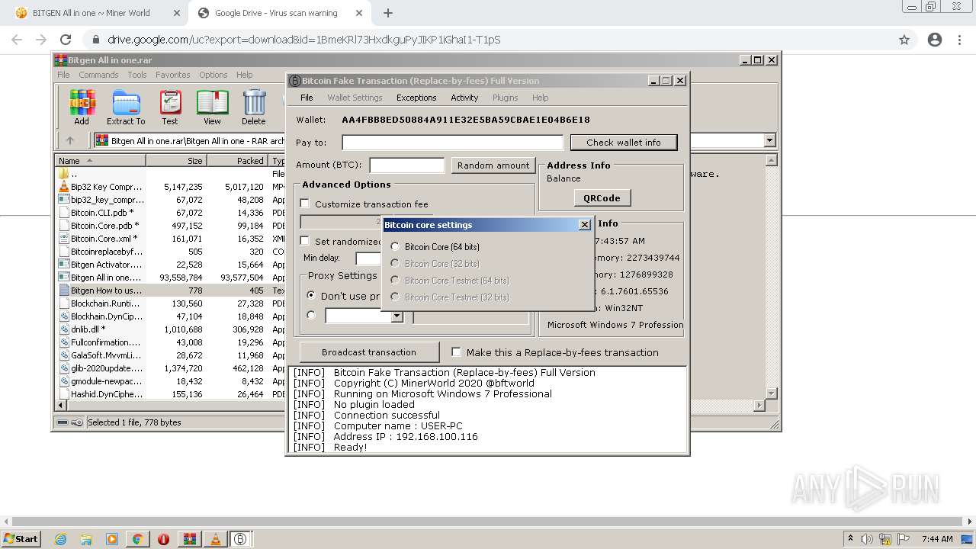The width and height of the screenshot is (976, 549).
Task: Open WinRAR Options menu
Action: coord(213,75)
